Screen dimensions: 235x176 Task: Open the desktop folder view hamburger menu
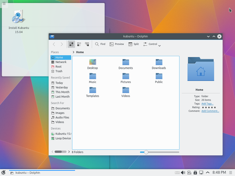[4, 4]
